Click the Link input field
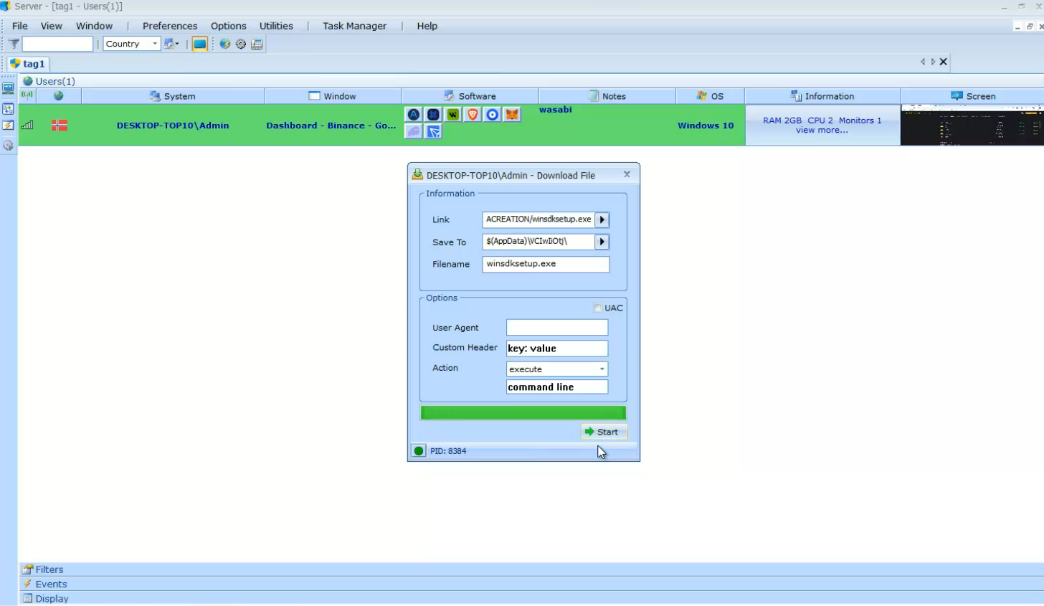1044x606 pixels. (538, 219)
